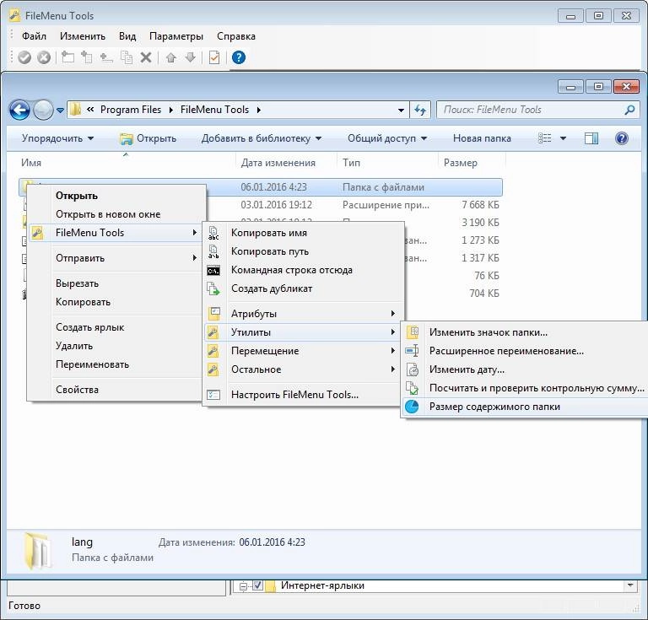Choose Посчитать и проверить контрольную сумму
This screenshot has height=620, width=648.
(x=525, y=388)
